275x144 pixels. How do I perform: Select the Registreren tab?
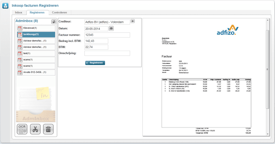coord(37,13)
